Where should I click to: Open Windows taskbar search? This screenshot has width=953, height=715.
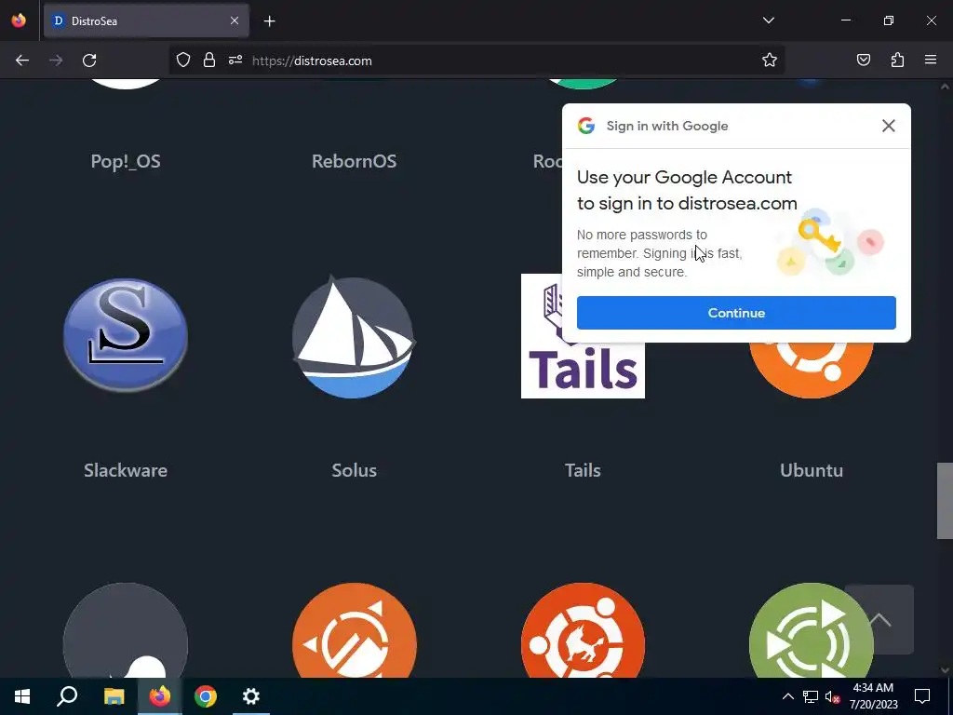(67, 696)
